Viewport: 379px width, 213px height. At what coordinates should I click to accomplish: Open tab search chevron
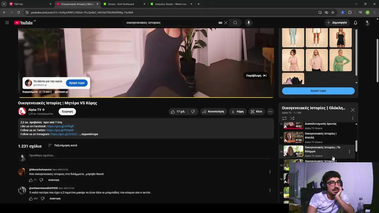point(4,4)
